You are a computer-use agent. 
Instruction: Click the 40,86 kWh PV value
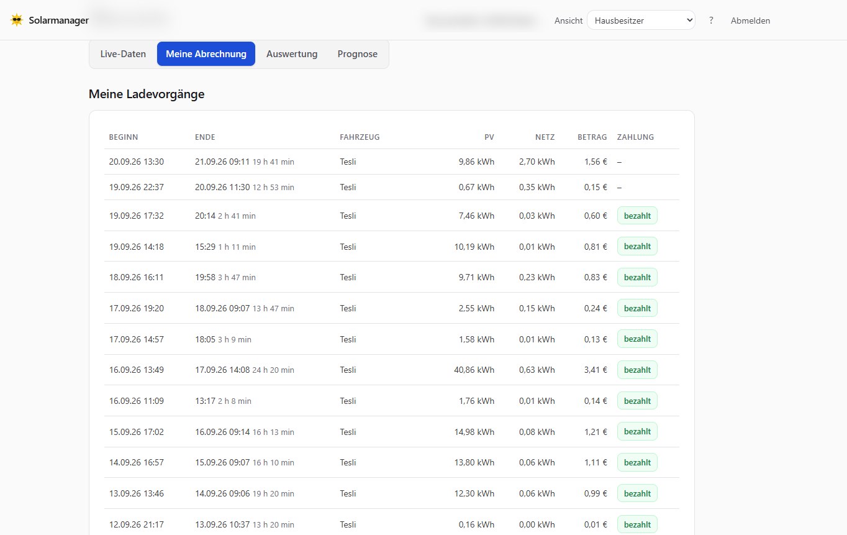[474, 370]
